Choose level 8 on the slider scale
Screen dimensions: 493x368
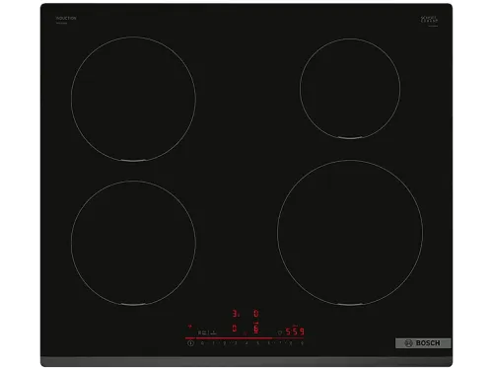pyautogui.click(x=291, y=343)
